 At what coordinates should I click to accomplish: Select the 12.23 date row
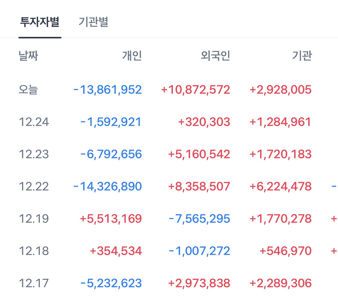(x=34, y=154)
